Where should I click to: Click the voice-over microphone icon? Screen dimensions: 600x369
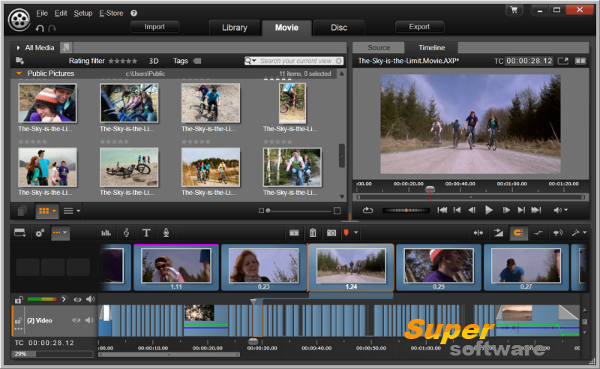pos(166,233)
